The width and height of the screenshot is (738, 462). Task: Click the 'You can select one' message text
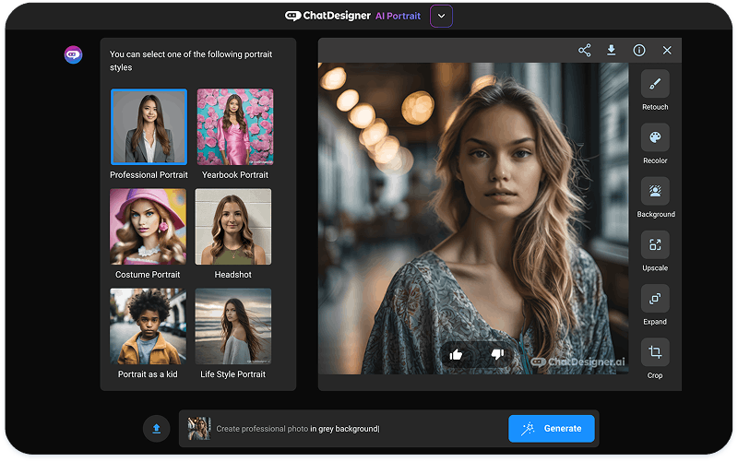click(x=191, y=61)
